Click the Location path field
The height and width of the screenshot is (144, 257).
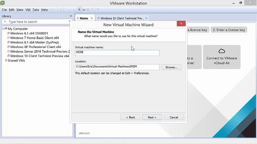point(117,67)
